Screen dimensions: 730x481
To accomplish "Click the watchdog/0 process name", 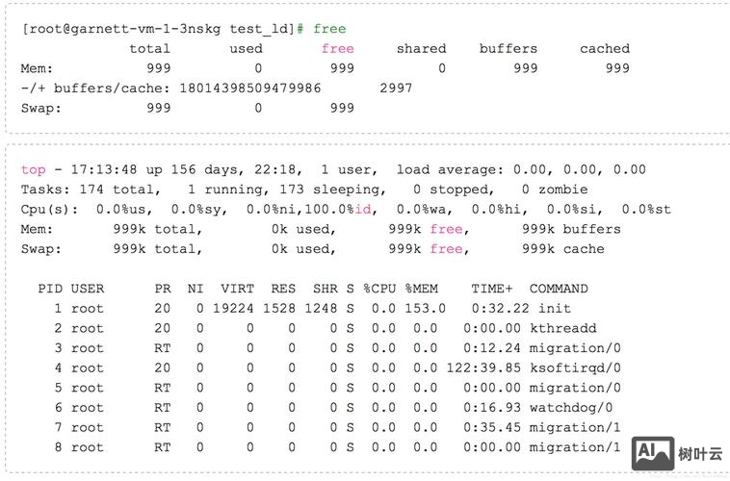I will click(571, 408).
